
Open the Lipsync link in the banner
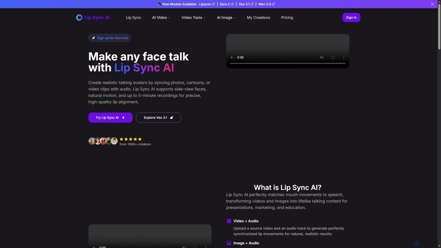click(x=207, y=4)
